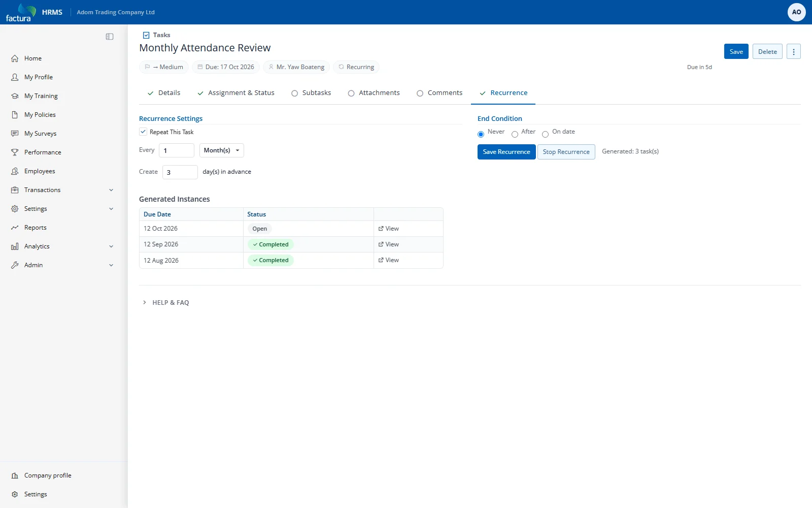Click the Every interval number field
Viewport: 812px width, 508px height.
[177, 150]
